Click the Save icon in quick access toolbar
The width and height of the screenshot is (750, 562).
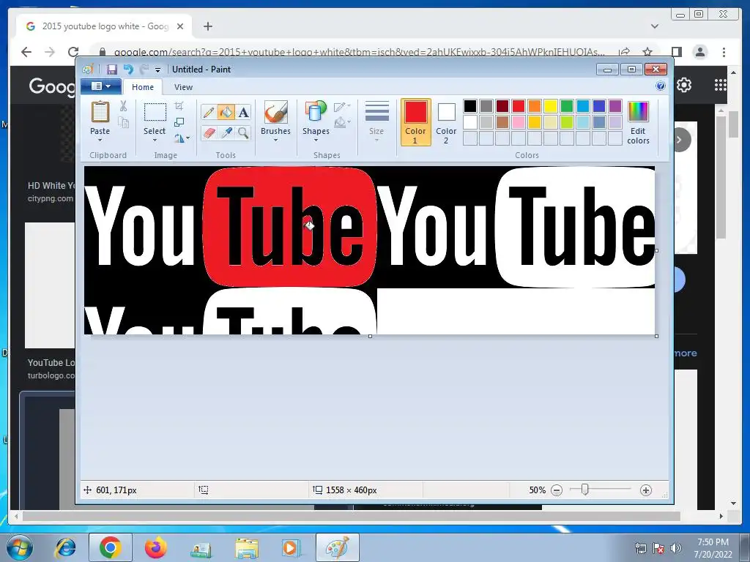click(x=111, y=70)
